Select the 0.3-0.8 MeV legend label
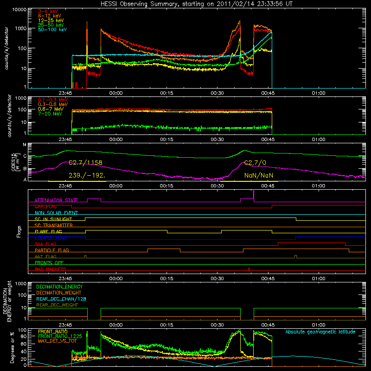Image resolution: width=371 pixels, height=371 pixels. (53, 104)
